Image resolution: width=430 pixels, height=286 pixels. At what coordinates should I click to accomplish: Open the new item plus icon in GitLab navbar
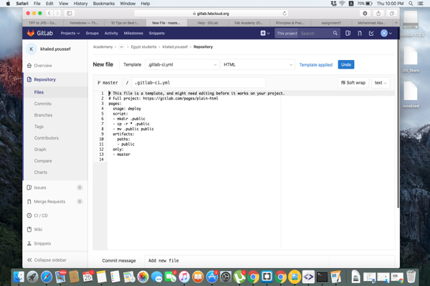[x=265, y=33]
